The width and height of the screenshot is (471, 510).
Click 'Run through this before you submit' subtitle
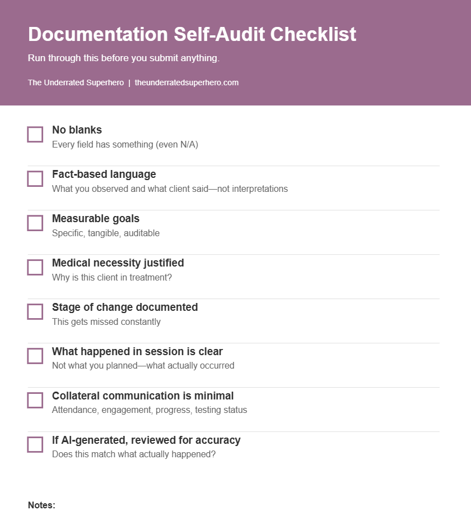point(124,58)
